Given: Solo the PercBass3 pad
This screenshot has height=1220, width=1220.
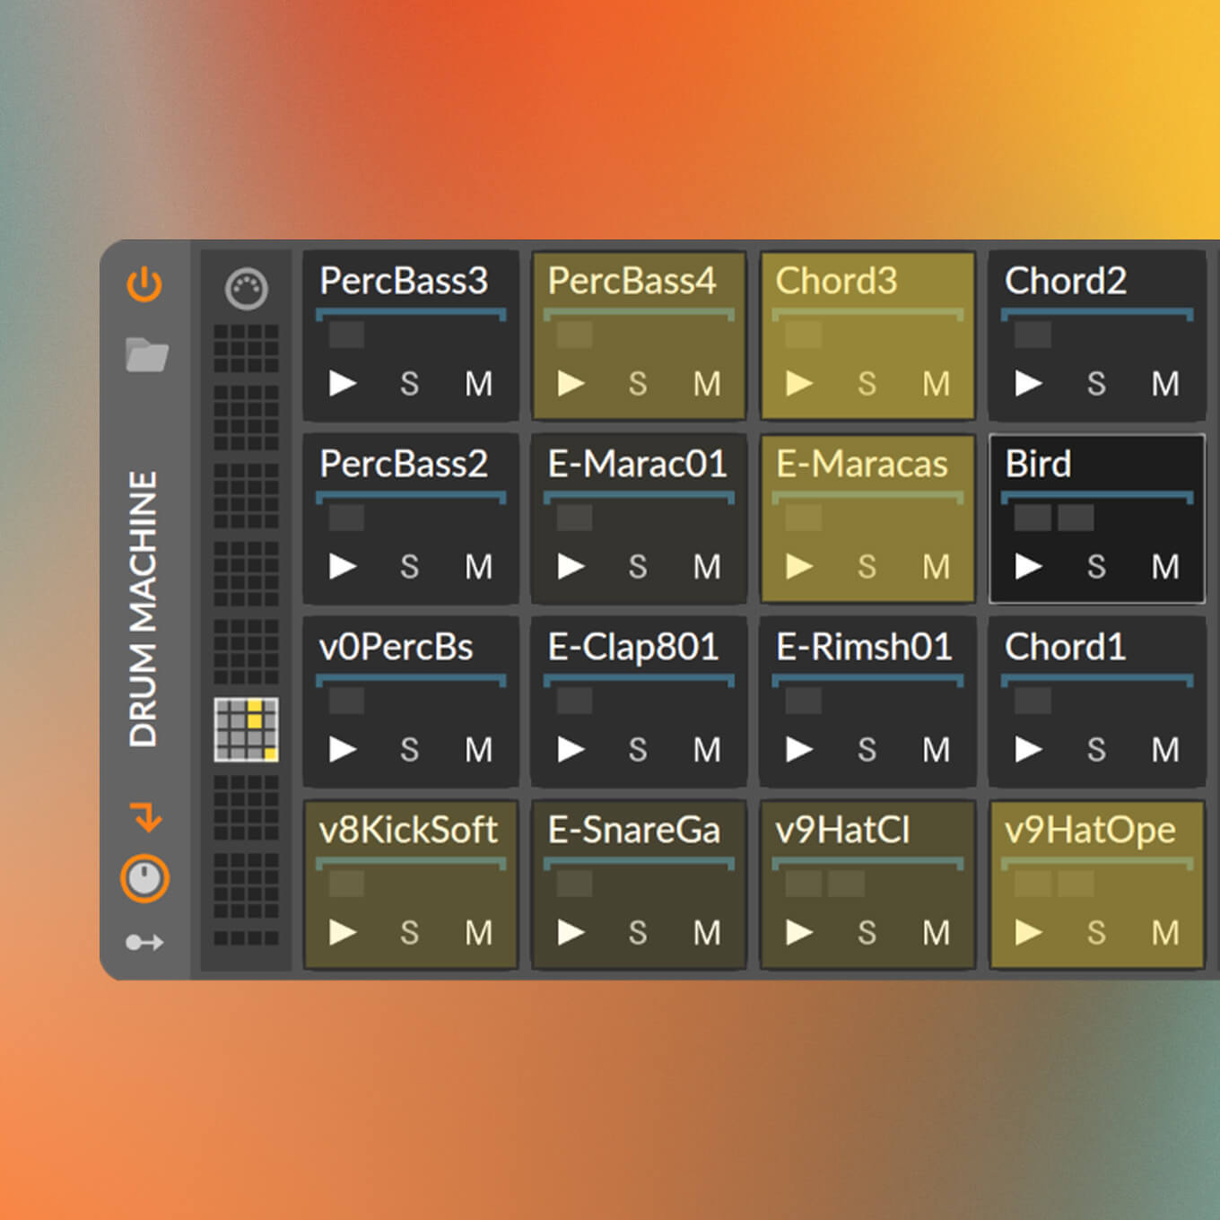Looking at the screenshot, I should [x=409, y=384].
